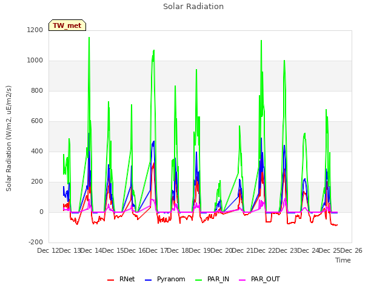Click the red RNet legend swatch
Image resolution: width=388 pixels, height=291 pixels.
coord(110,280)
